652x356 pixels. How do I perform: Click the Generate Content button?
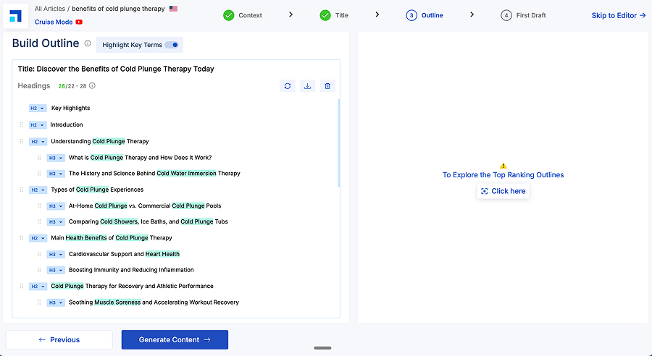(x=175, y=340)
